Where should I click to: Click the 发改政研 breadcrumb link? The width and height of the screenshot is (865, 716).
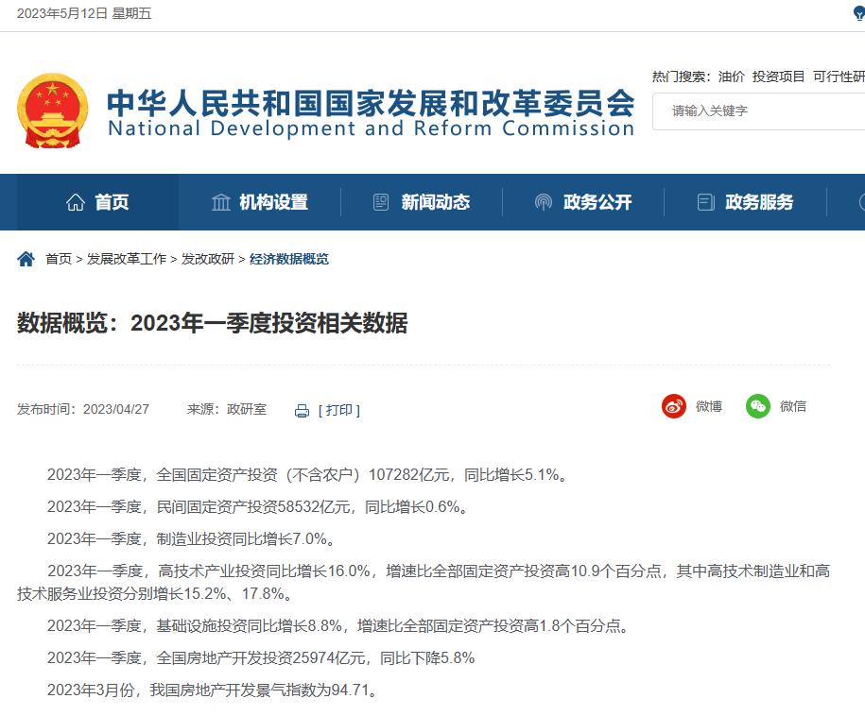(206, 259)
